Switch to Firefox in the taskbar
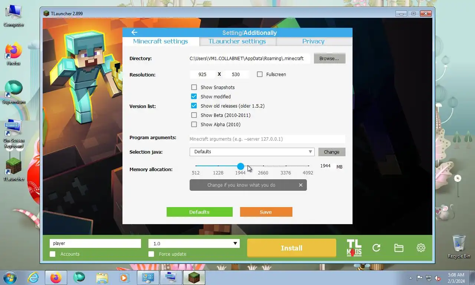The height and width of the screenshot is (285, 475). tap(56, 278)
